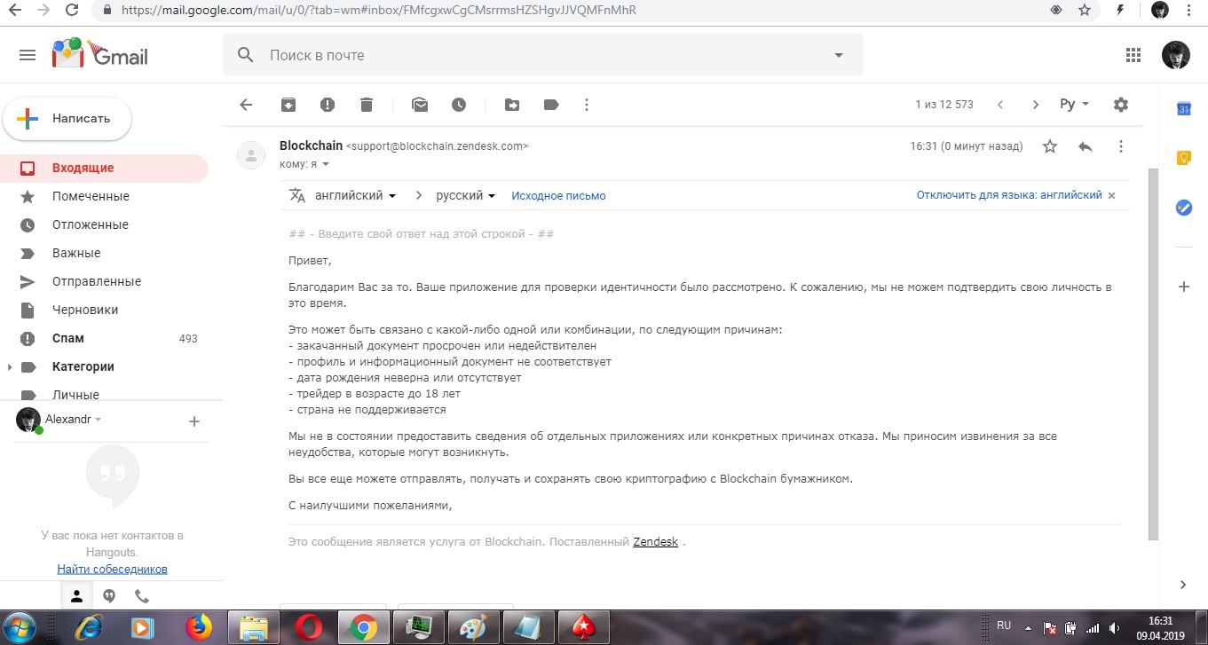Screen dimensions: 1208x645
Task: Open the Gmail main menu hamburger icon
Action: pos(28,55)
